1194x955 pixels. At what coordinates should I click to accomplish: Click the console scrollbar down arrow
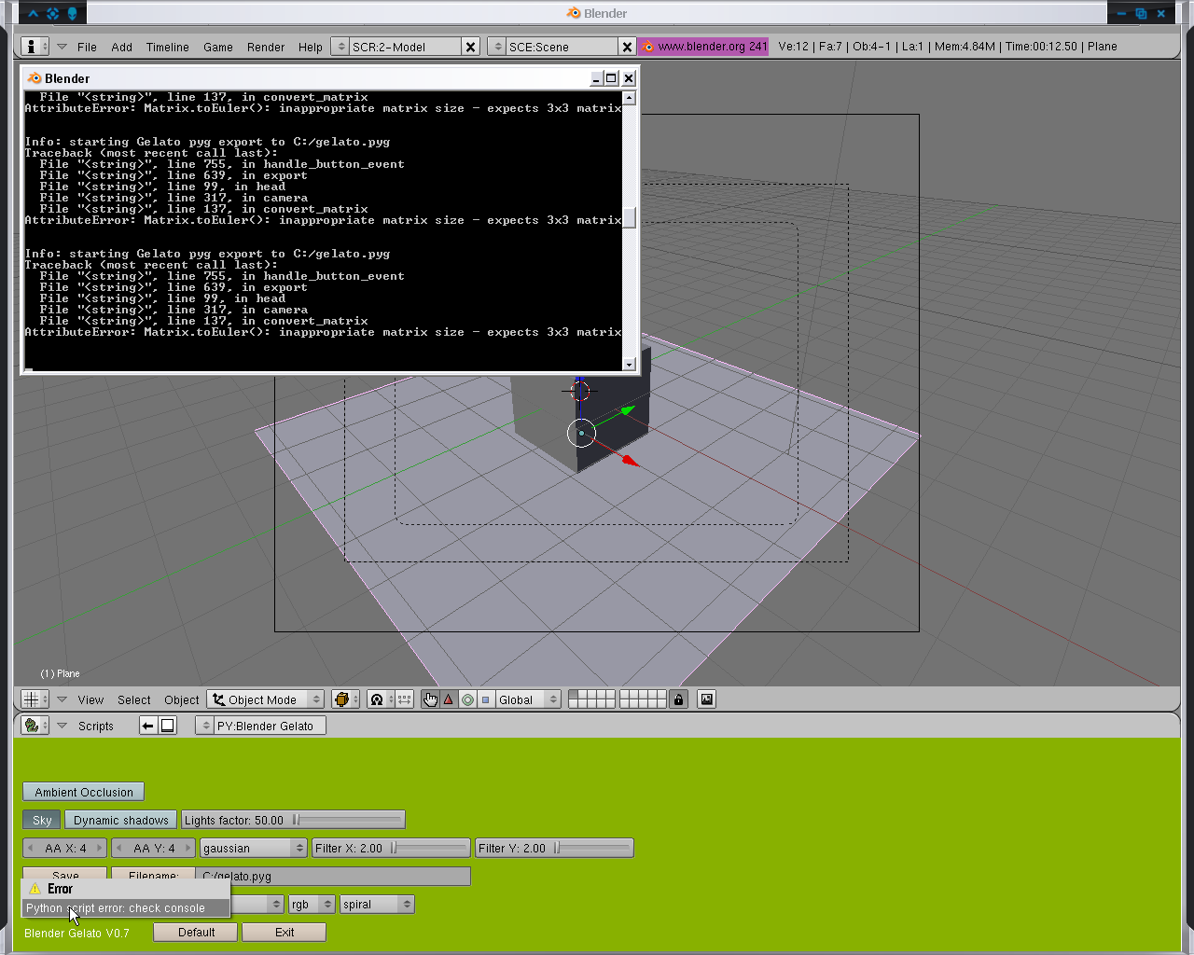[x=629, y=364]
